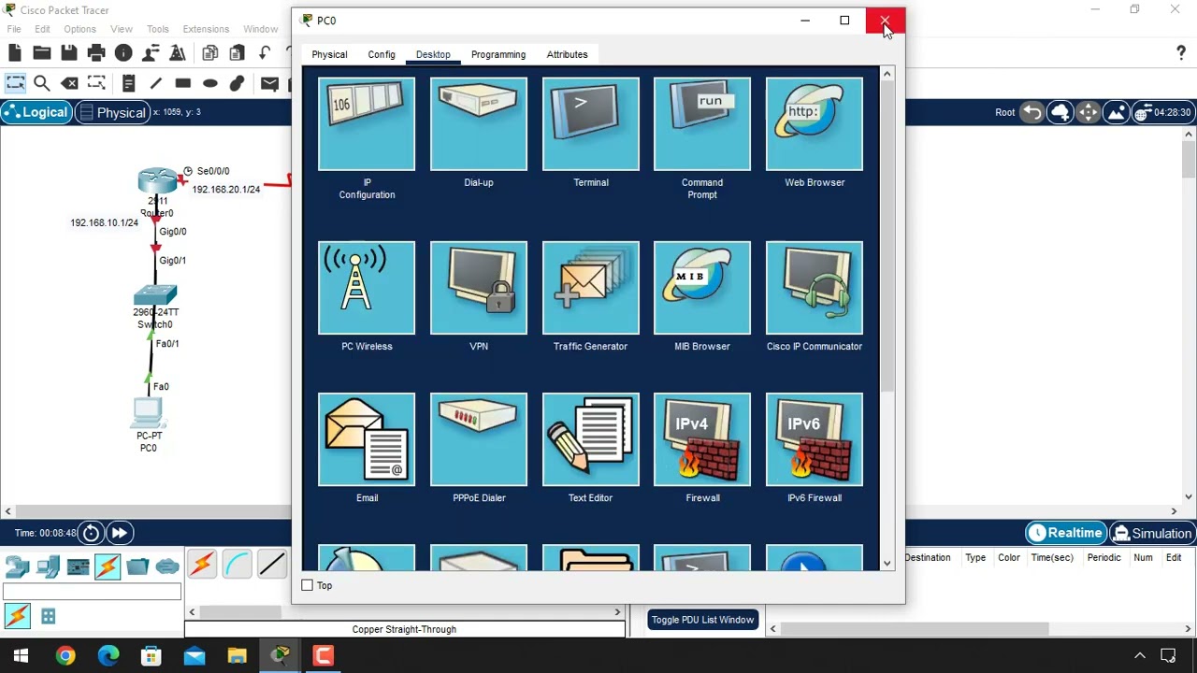The image size is (1197, 673).
Task: Launch the Web Browser app
Action: point(815,124)
